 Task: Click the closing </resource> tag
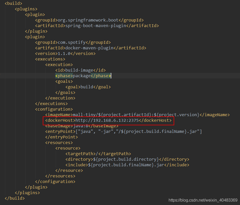[69, 171]
